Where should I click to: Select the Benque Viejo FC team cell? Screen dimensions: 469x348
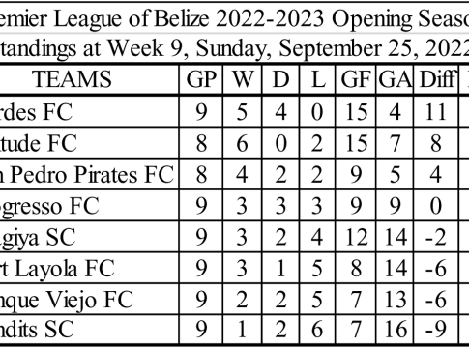tap(89, 300)
